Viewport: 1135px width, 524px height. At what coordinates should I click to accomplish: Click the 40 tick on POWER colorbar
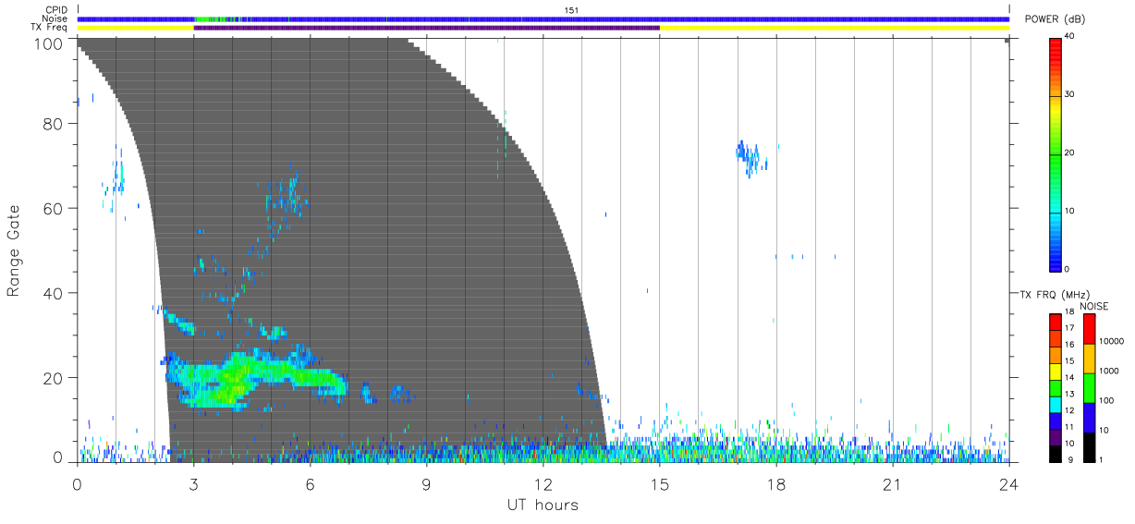1069,37
